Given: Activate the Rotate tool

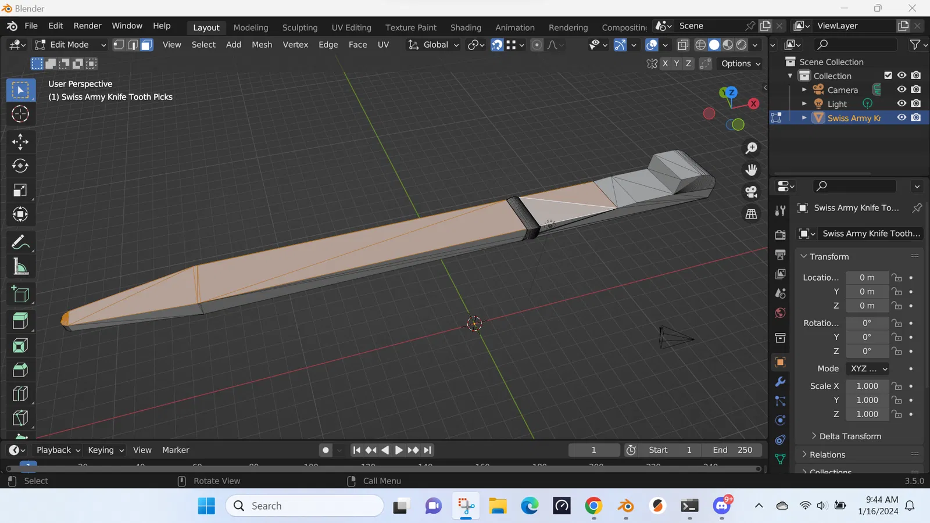Looking at the screenshot, I should click(x=20, y=166).
